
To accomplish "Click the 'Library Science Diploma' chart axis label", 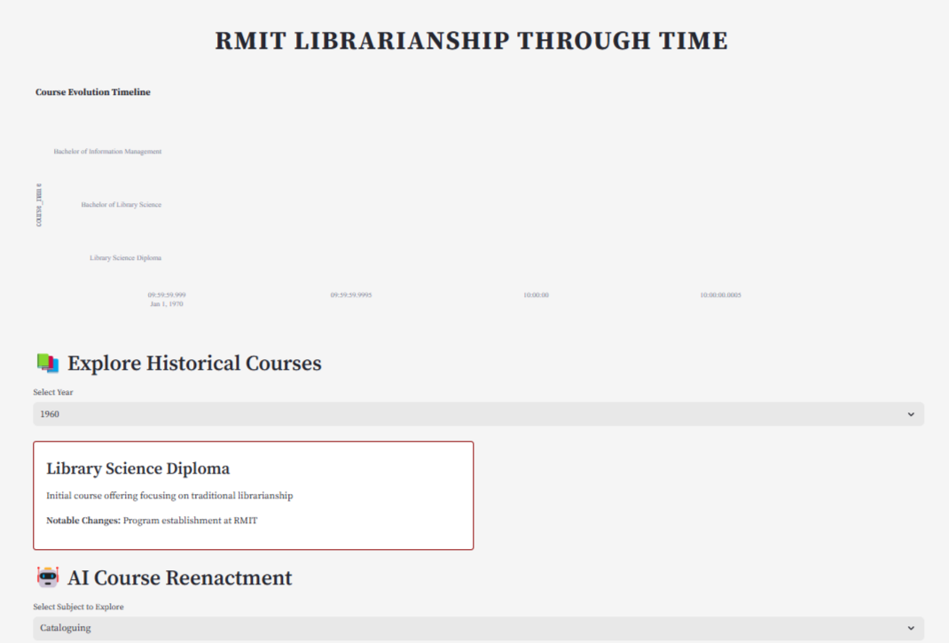I will (125, 258).
